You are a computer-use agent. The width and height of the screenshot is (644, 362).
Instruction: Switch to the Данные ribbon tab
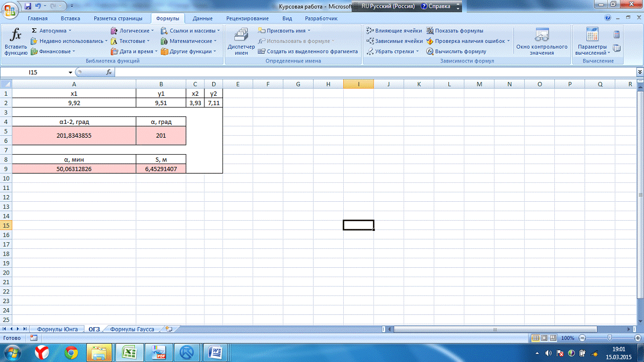202,18
